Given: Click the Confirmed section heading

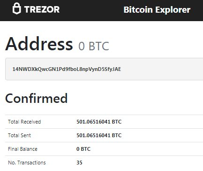Looking at the screenshot, I should coord(37,98).
